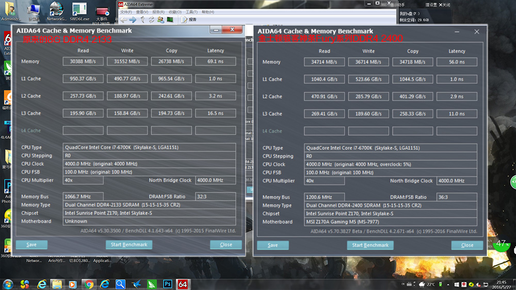516x290 pixels.
Task: Open the media player taskbar icon
Action: pyautogui.click(x=73, y=284)
